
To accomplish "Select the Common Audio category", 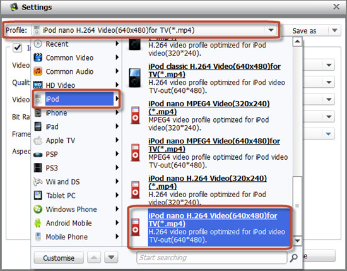I will click(76, 71).
